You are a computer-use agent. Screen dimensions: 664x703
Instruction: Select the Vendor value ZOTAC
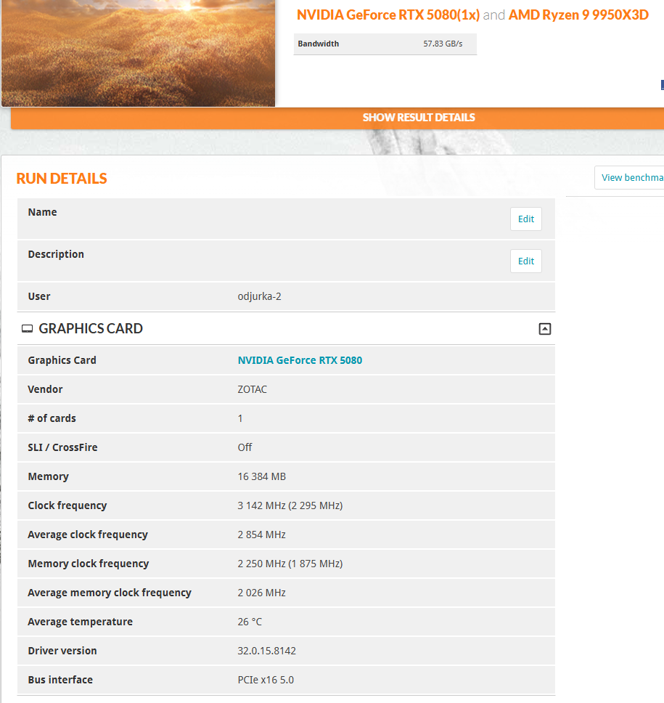click(x=253, y=389)
